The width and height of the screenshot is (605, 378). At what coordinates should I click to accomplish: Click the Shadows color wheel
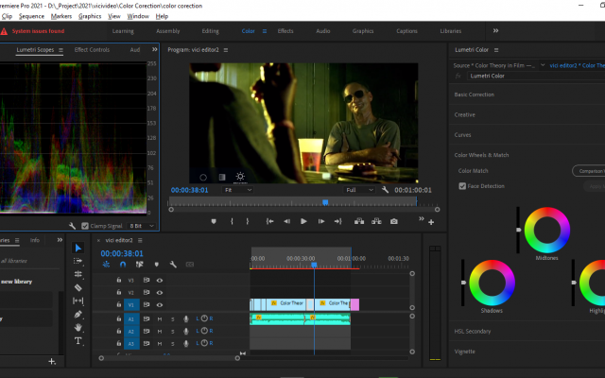coord(492,283)
